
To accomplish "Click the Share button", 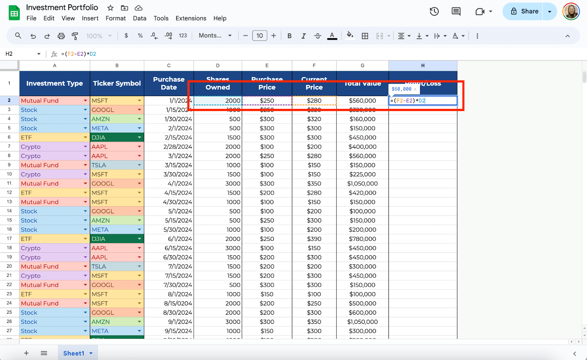I will pyautogui.click(x=524, y=11).
